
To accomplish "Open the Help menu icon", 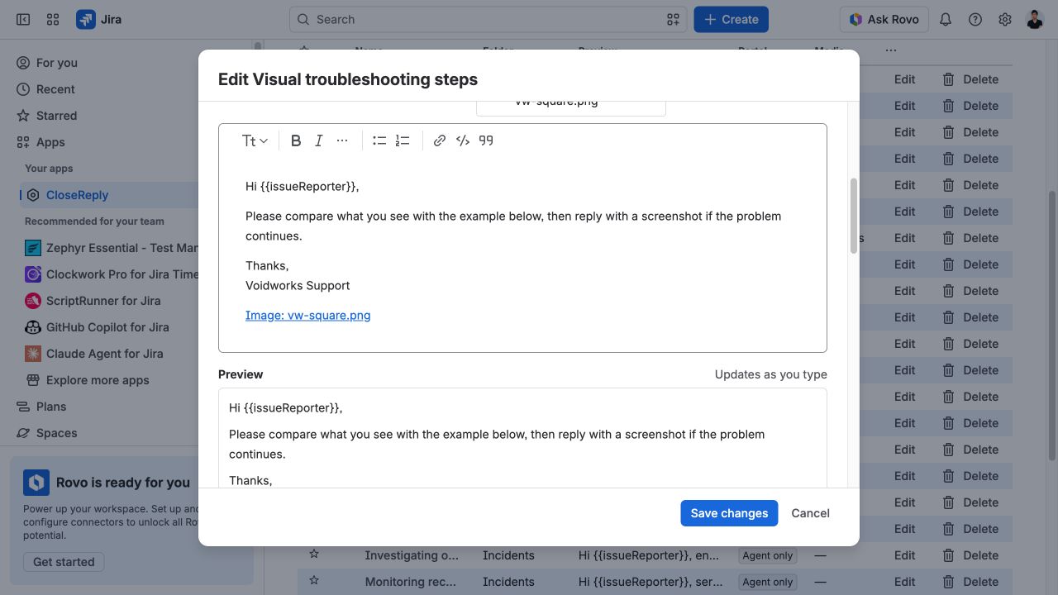I will (x=975, y=19).
